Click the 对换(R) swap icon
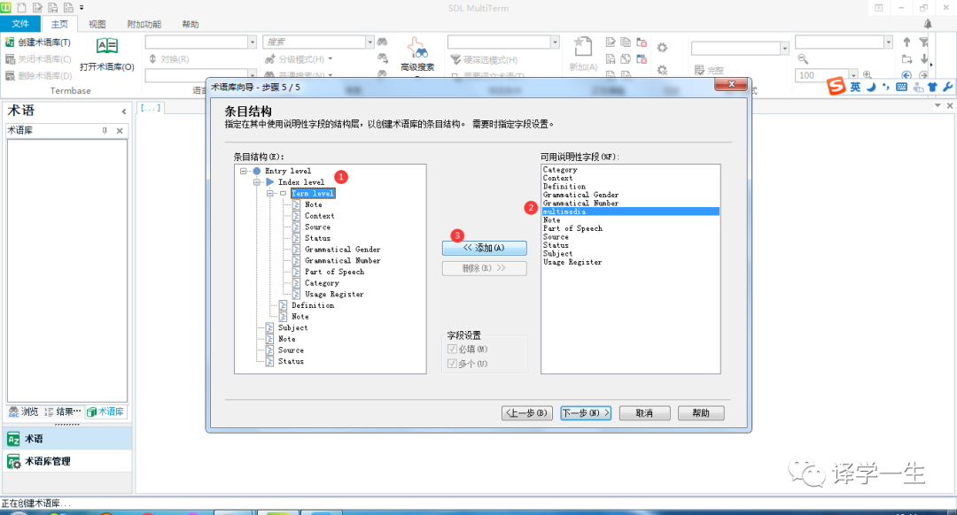Screen dimensions: 957x515 (152, 59)
